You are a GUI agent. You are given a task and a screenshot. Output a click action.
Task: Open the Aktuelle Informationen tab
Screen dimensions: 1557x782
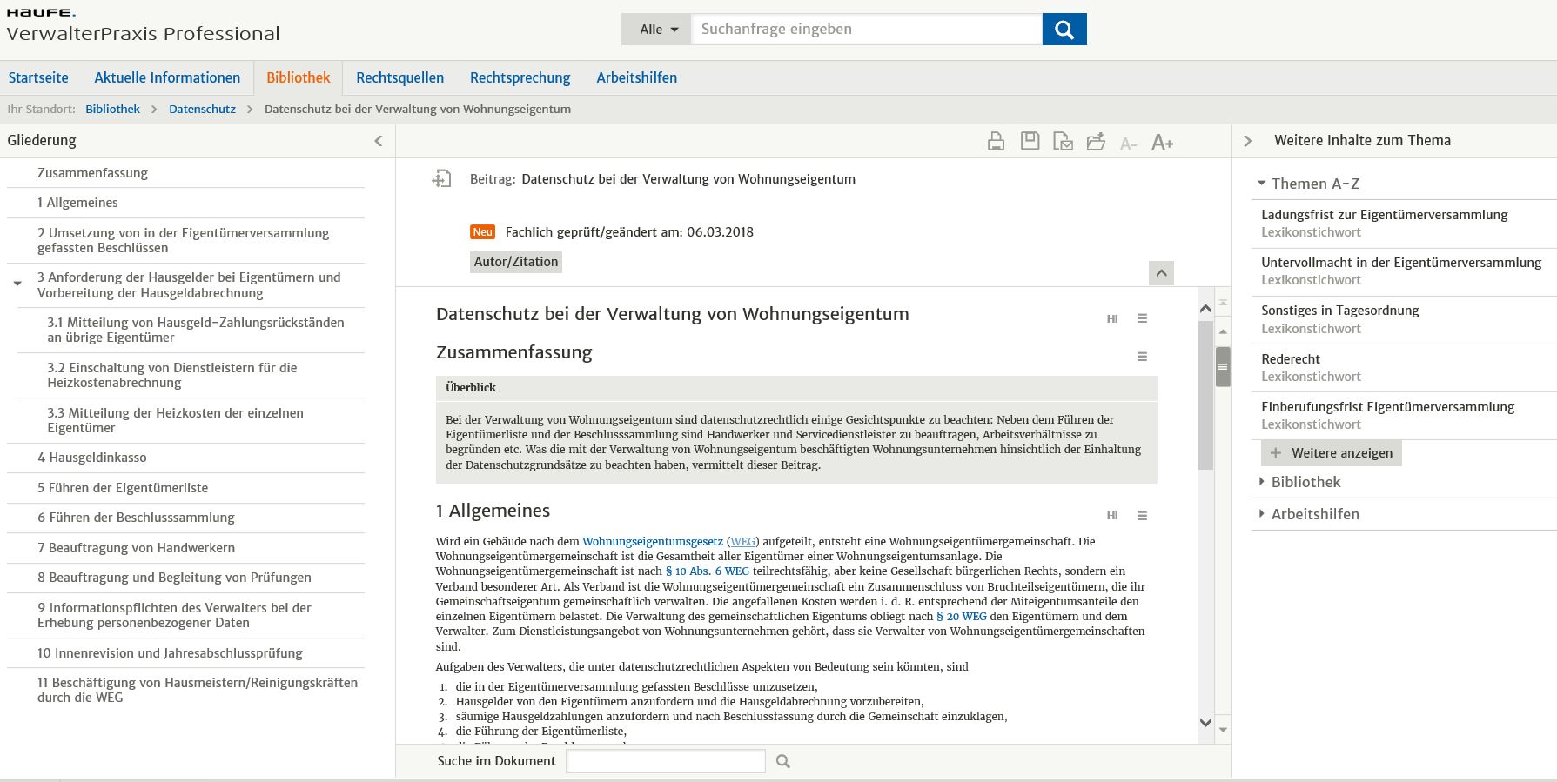(x=167, y=77)
